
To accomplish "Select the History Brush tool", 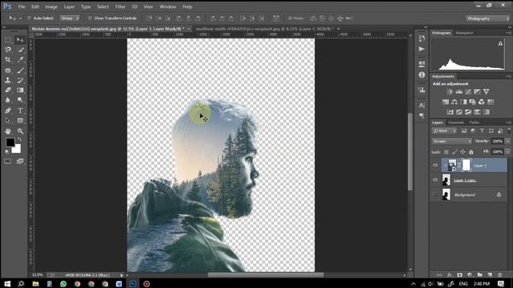I will [20, 80].
